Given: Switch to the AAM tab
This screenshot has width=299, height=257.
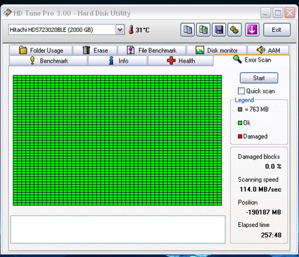Looking at the screenshot, I should [268, 50].
